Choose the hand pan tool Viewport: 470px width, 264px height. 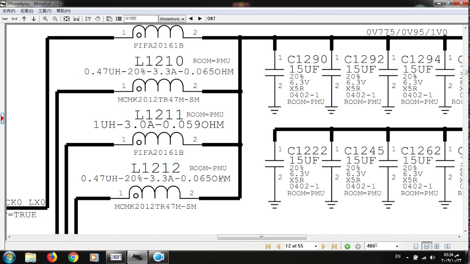pyautogui.click(x=98, y=19)
